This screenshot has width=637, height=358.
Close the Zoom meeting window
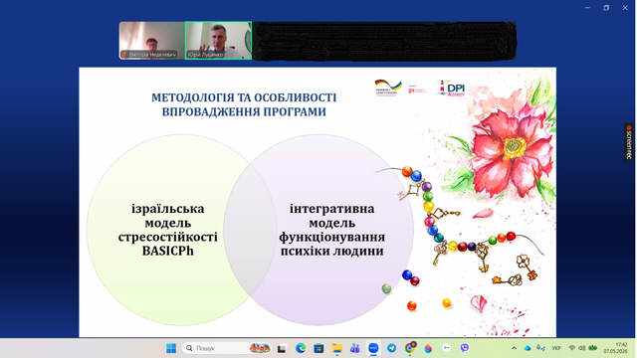tap(625, 8)
